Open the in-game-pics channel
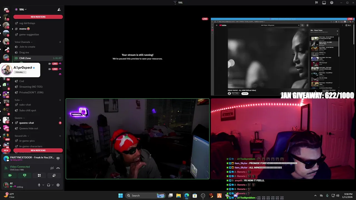 [38, 141]
